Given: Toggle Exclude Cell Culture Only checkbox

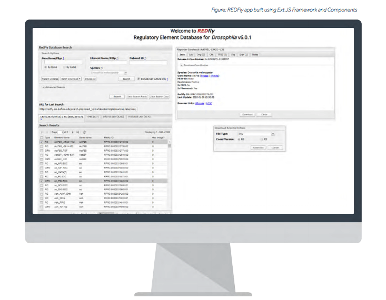Looking at the screenshot, I should [x=138, y=79].
